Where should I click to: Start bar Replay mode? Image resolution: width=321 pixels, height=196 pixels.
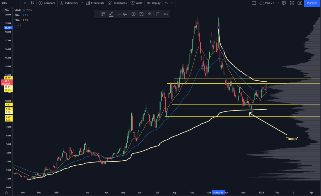point(154,3)
